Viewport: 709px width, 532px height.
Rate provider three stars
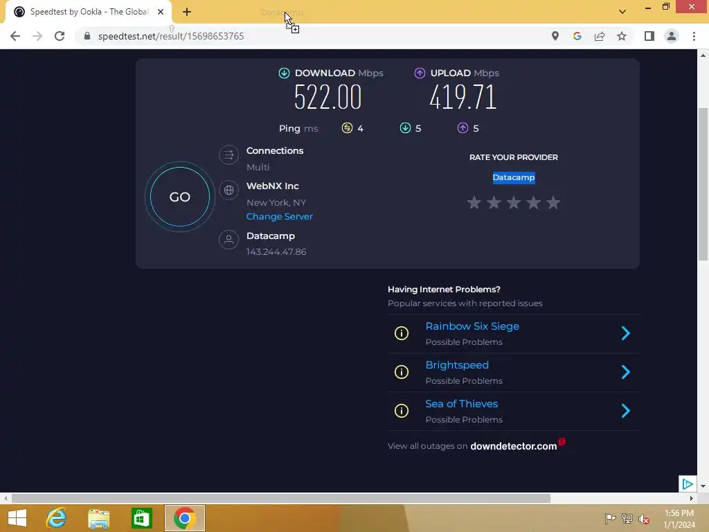514,202
